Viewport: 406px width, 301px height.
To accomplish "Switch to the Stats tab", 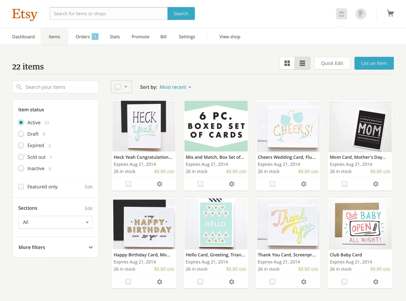I will tap(115, 37).
